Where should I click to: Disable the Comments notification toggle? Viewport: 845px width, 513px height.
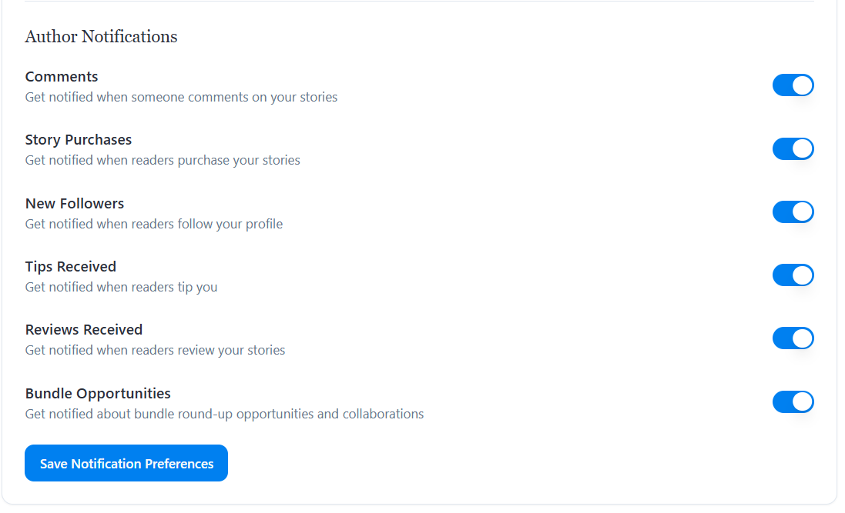pos(793,85)
